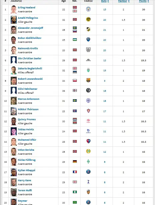Click Haaland's goal count of 15
Viewport: 155px width, 205px height.
(105, 9)
